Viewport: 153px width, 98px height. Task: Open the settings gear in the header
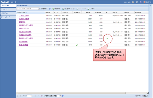(x=133, y=2)
